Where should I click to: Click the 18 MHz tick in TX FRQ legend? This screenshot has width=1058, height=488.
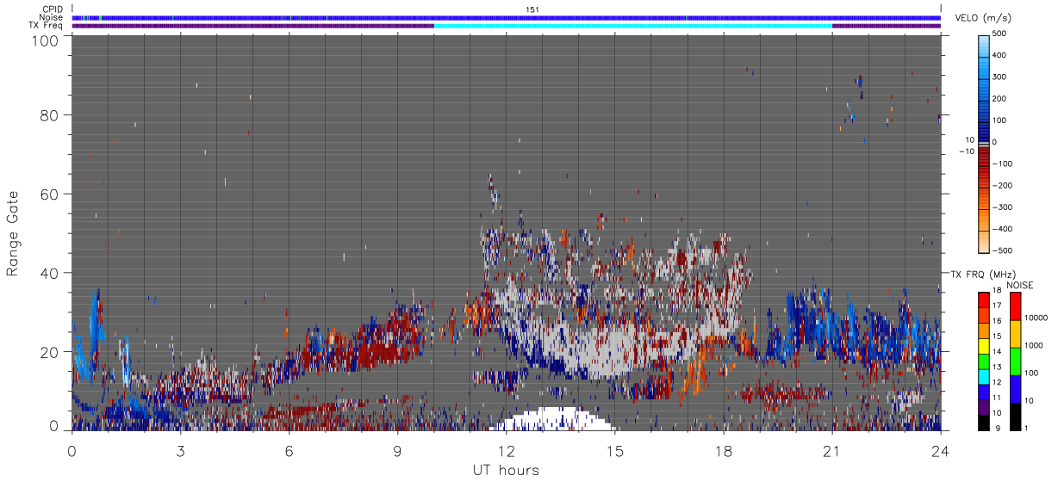tap(996, 291)
